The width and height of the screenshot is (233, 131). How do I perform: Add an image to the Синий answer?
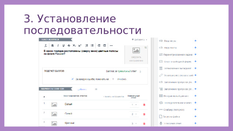[x=54, y=114]
